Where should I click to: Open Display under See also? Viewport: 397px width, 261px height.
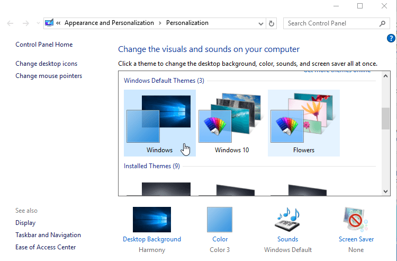(x=25, y=223)
